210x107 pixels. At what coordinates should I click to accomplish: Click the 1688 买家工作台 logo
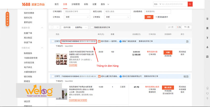pos(33,4)
